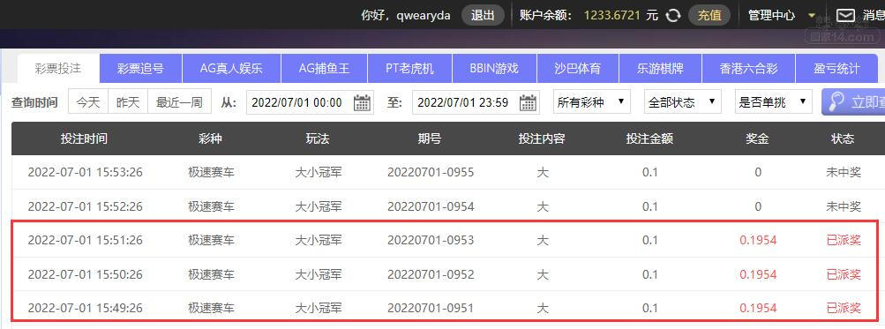Click prize 0.1954 for issue 0952
The image size is (885, 329).
click(x=758, y=275)
